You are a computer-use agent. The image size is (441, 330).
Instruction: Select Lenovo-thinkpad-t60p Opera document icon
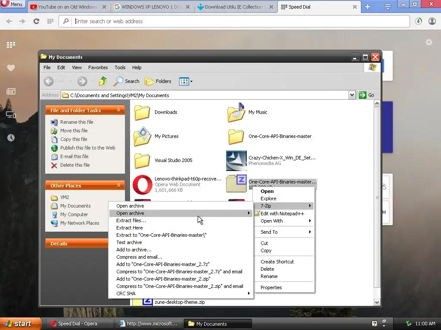click(x=142, y=185)
